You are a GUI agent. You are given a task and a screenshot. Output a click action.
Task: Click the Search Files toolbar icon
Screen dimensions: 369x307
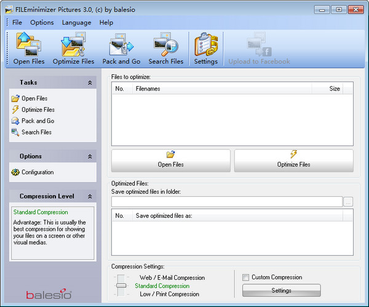point(166,49)
